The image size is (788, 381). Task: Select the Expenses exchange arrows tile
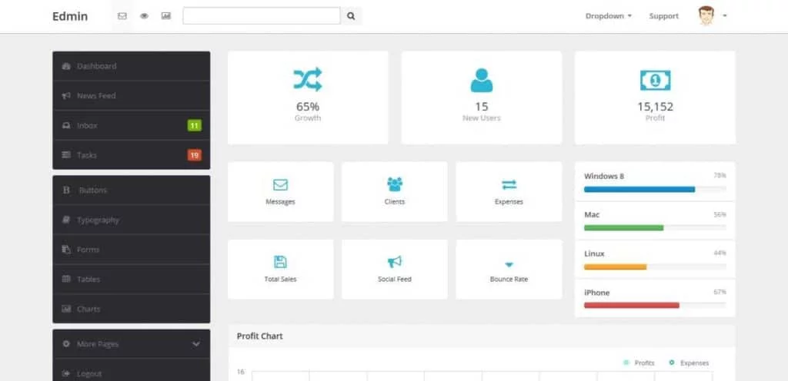pos(509,191)
